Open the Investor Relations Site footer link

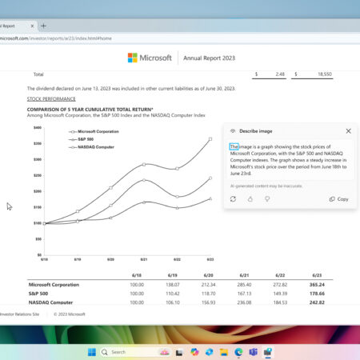tap(19, 314)
